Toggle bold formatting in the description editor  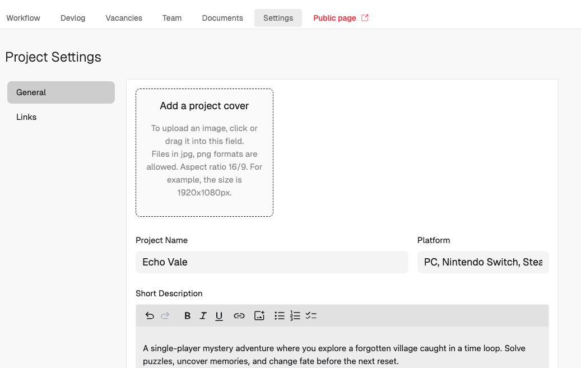click(187, 315)
